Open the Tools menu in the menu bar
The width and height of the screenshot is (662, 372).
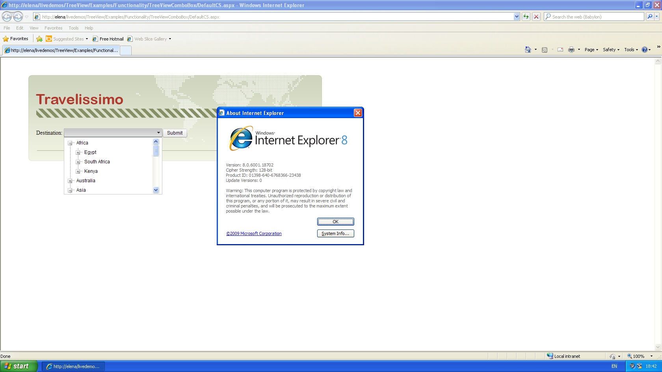coord(73,28)
